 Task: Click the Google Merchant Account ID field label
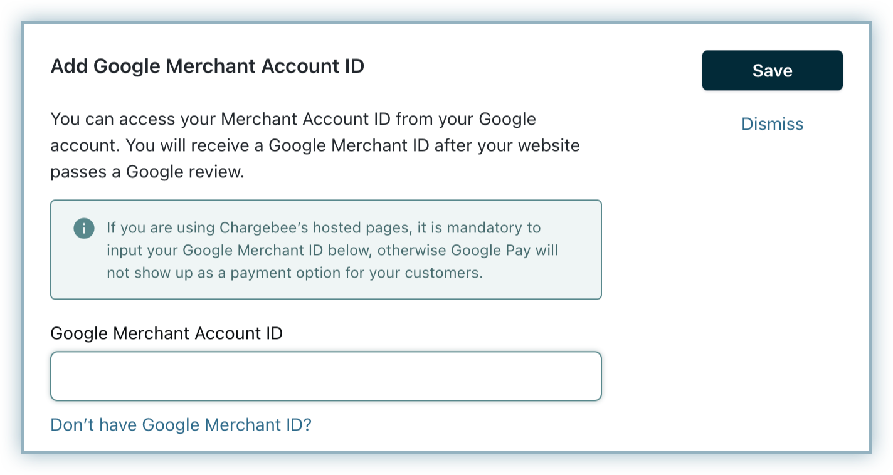pyautogui.click(x=166, y=333)
